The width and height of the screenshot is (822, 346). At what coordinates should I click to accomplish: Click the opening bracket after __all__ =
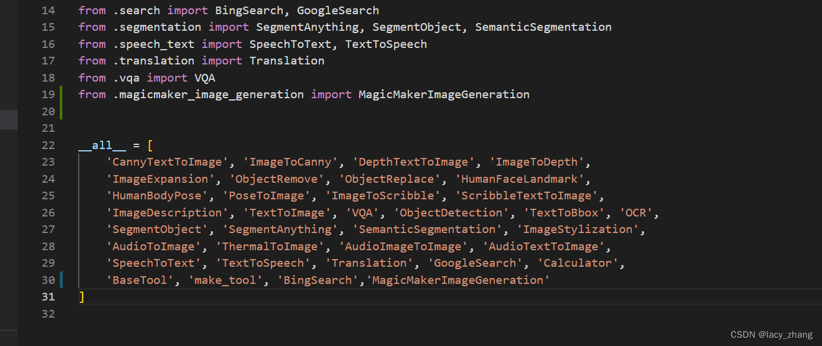coord(151,145)
